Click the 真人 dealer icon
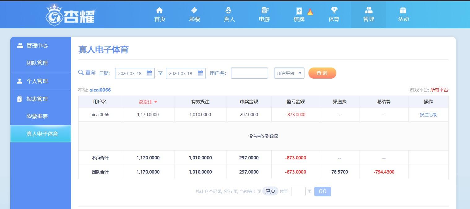Image resolution: width=470 pixels, height=209 pixels. pyautogui.click(x=229, y=10)
